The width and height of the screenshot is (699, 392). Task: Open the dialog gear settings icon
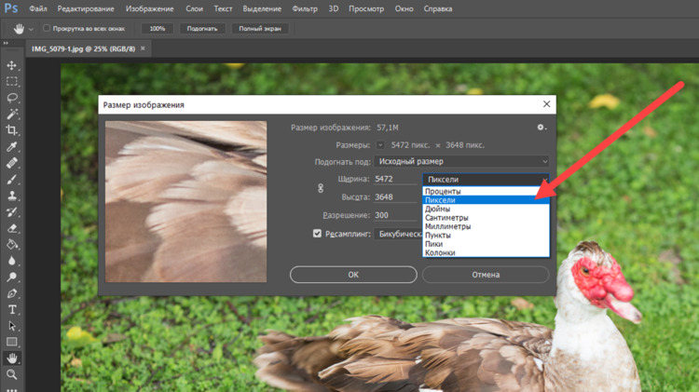coord(541,128)
